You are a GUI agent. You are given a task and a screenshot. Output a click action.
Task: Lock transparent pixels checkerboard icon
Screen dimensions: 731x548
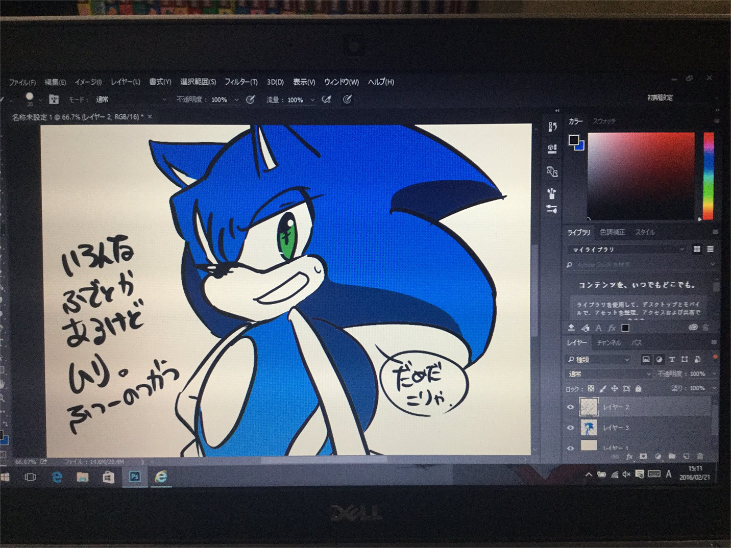click(x=591, y=388)
